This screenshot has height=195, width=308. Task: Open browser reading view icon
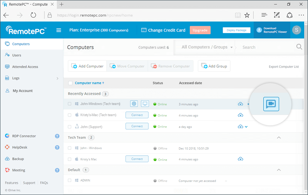(x=238, y=15)
